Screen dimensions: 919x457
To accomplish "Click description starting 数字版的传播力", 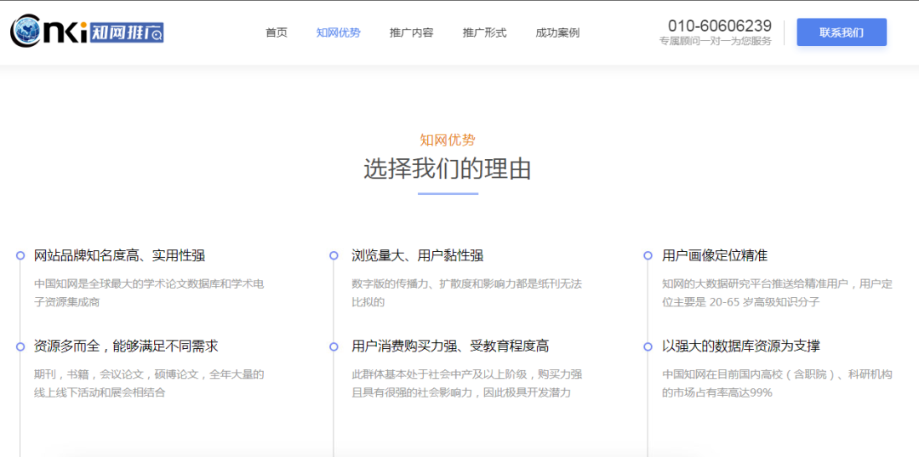I will click(467, 294).
